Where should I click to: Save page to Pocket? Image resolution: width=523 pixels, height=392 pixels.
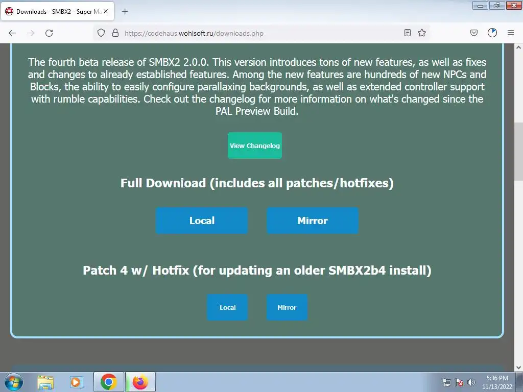pyautogui.click(x=474, y=33)
